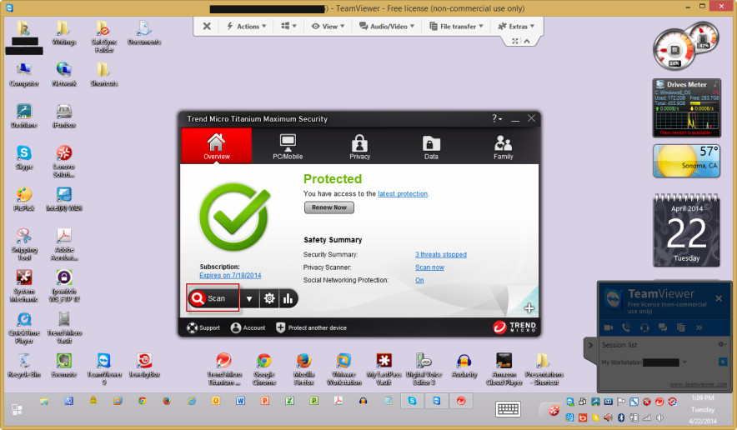Image resolution: width=737 pixels, height=430 pixels.
Task: Switch to the Privacy tab
Action: (359, 146)
